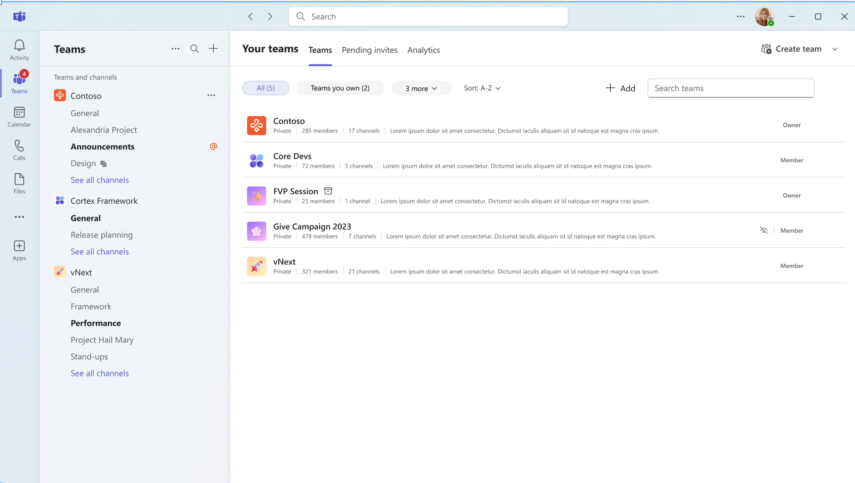Expand the 3 more filters dropdown
The height and width of the screenshot is (483, 855).
[421, 89]
